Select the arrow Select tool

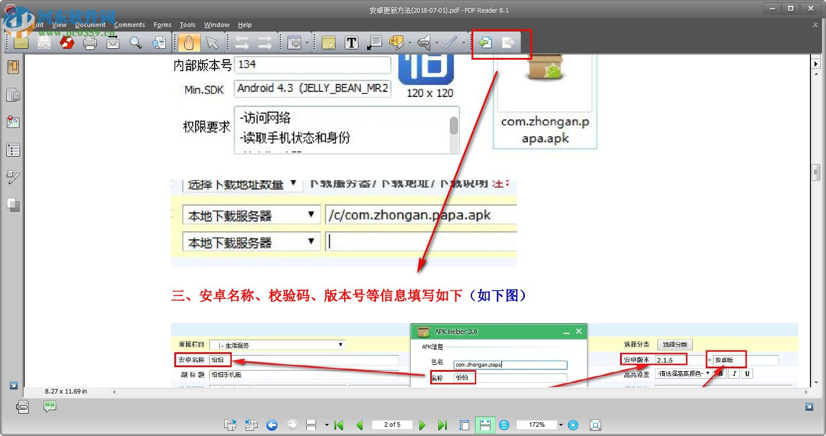pos(212,42)
